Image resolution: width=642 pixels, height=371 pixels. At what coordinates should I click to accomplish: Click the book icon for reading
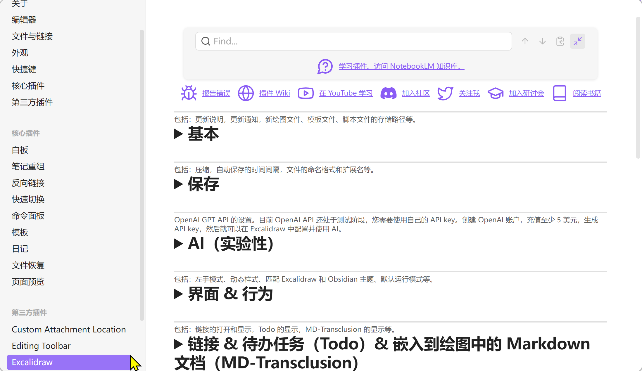click(x=559, y=93)
